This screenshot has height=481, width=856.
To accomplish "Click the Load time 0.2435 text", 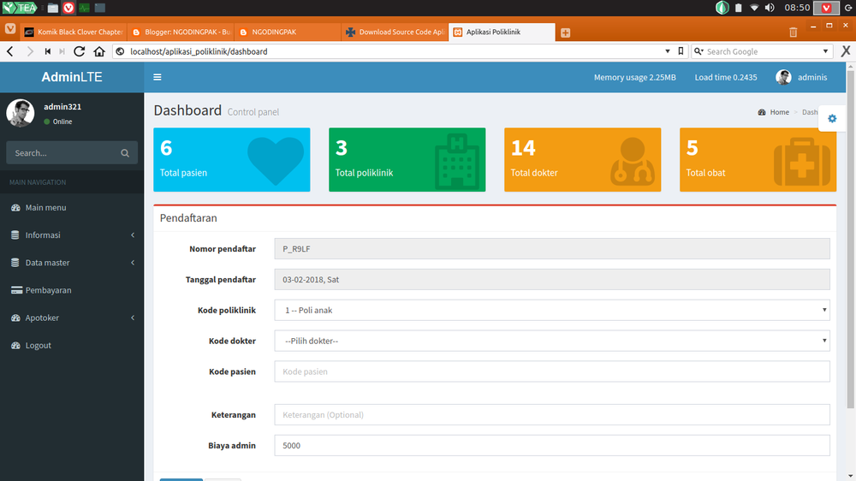I will pos(726,77).
